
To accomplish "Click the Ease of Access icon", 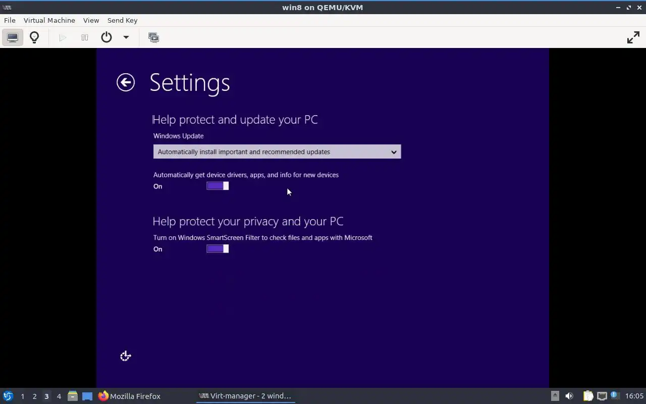I will 126,356.
